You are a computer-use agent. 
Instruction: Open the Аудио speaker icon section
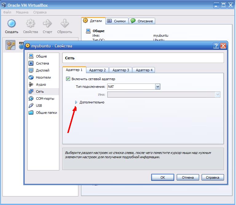pyautogui.click(x=31, y=84)
